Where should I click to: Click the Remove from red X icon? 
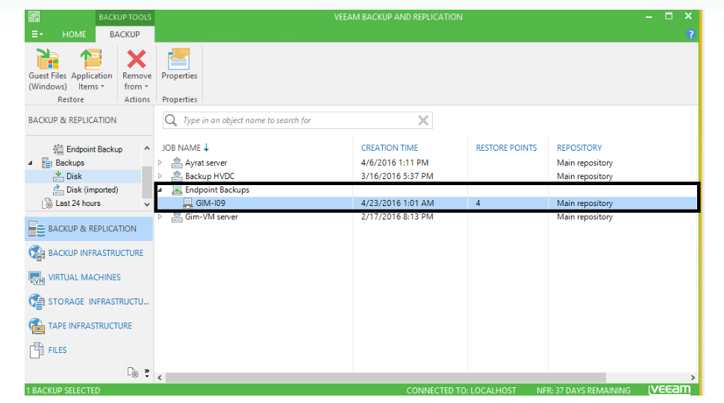[x=137, y=60]
